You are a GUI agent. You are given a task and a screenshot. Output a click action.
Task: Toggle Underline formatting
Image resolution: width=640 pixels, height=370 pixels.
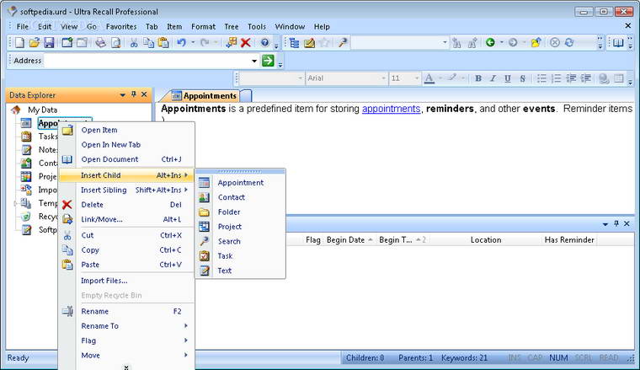click(x=507, y=78)
